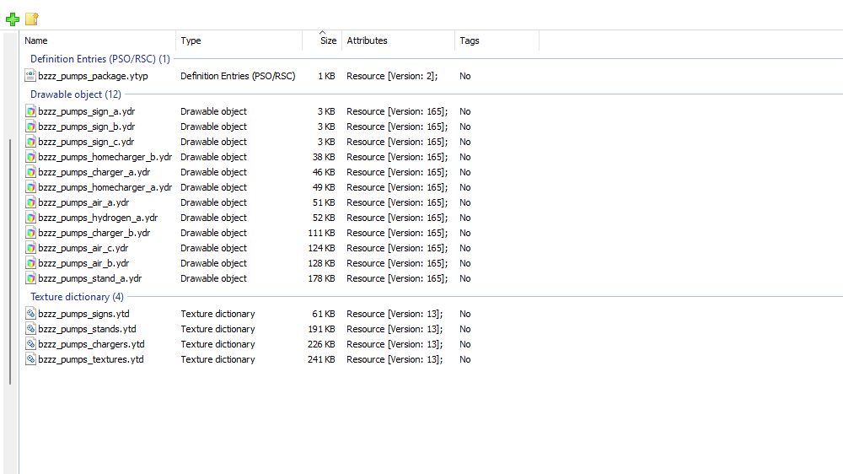This screenshot has width=843, height=474.
Task: Collapse the Definition Entries (PSO/RSC) group
Action: [x=100, y=59]
